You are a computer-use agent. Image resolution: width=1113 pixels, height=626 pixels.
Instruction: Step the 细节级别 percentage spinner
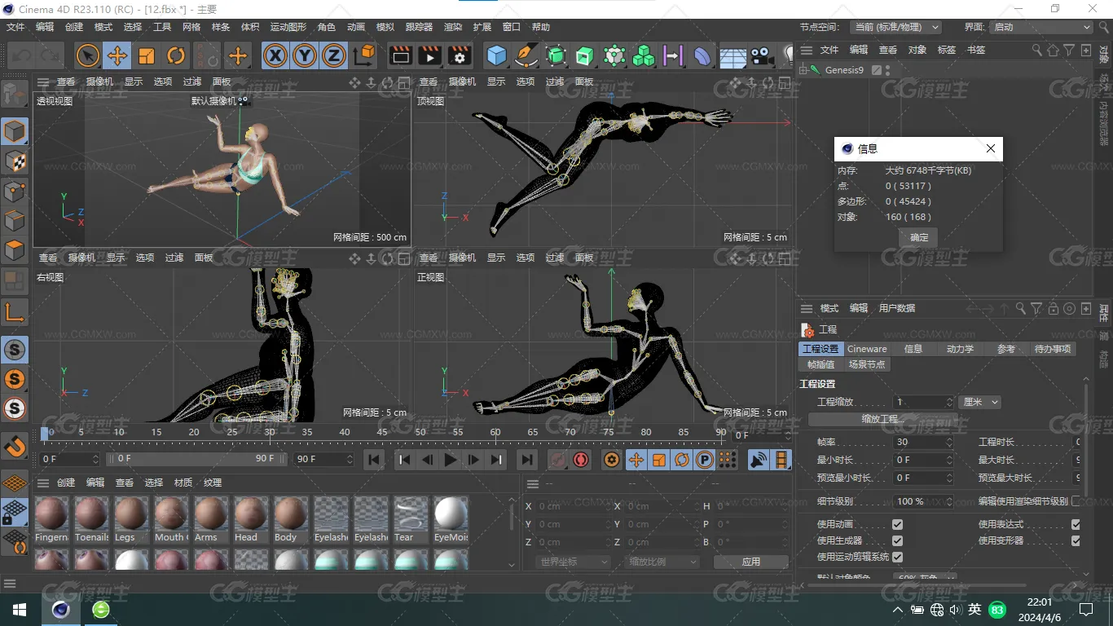pyautogui.click(x=948, y=501)
